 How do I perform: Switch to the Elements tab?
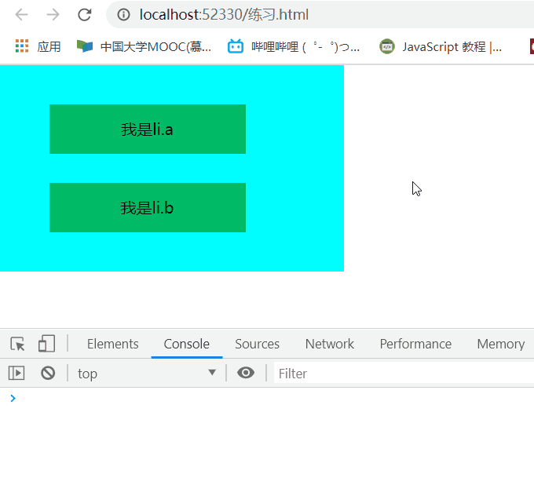[x=113, y=344]
